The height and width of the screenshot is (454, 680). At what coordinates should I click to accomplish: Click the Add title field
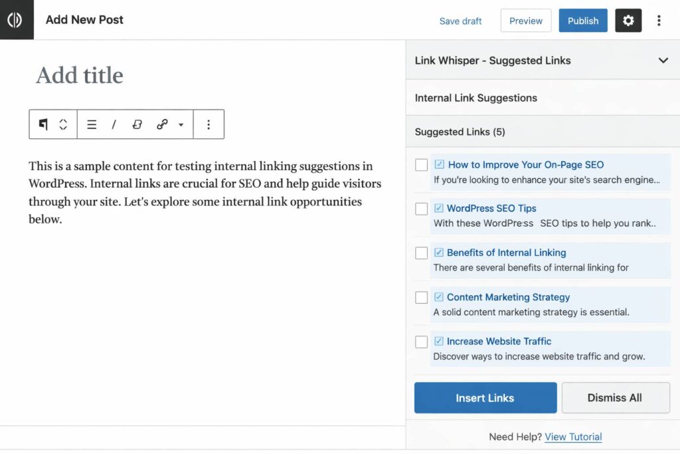pyautogui.click(x=80, y=75)
